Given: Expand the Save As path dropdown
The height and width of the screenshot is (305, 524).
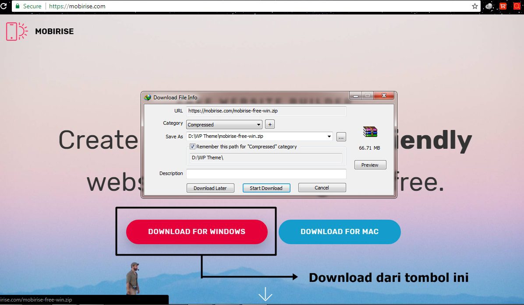Looking at the screenshot, I should pyautogui.click(x=329, y=136).
